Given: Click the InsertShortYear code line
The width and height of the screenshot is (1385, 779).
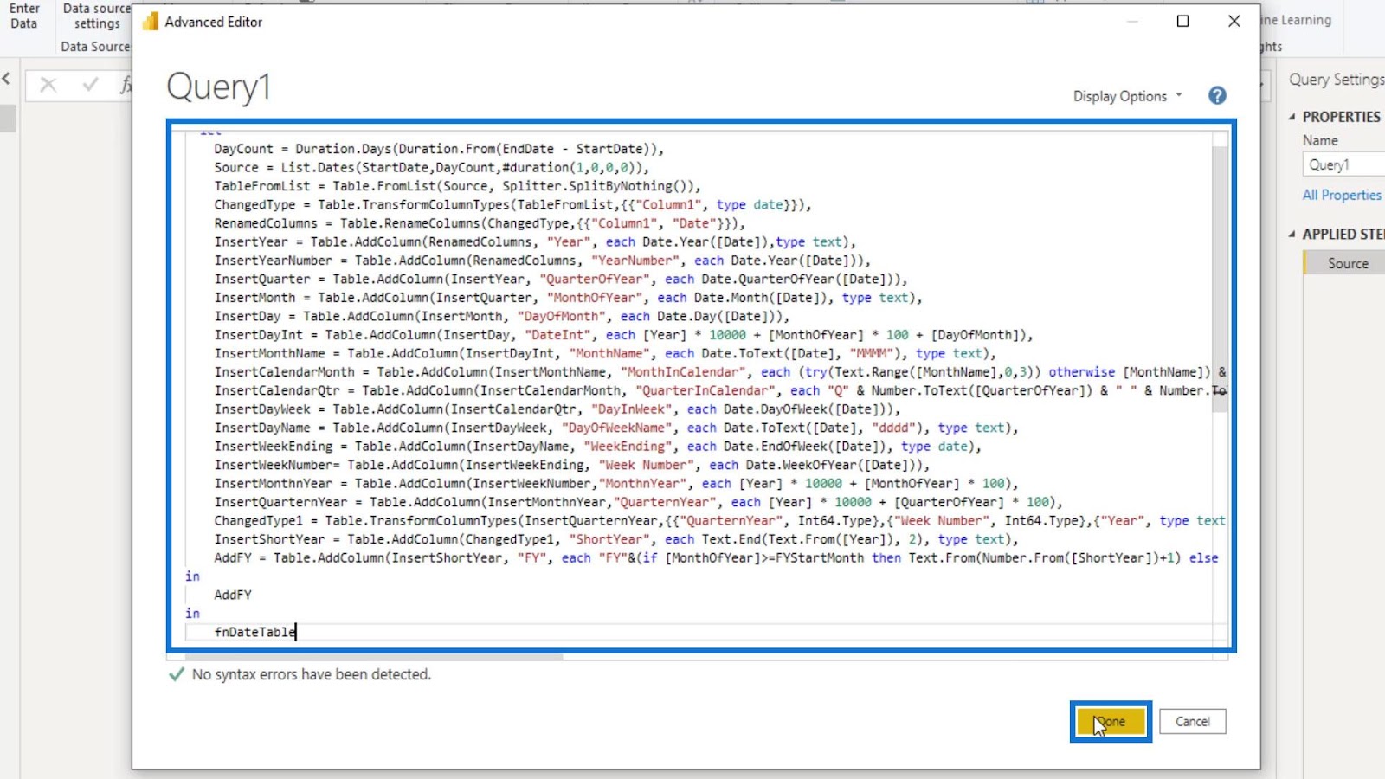Looking at the screenshot, I should (616, 539).
